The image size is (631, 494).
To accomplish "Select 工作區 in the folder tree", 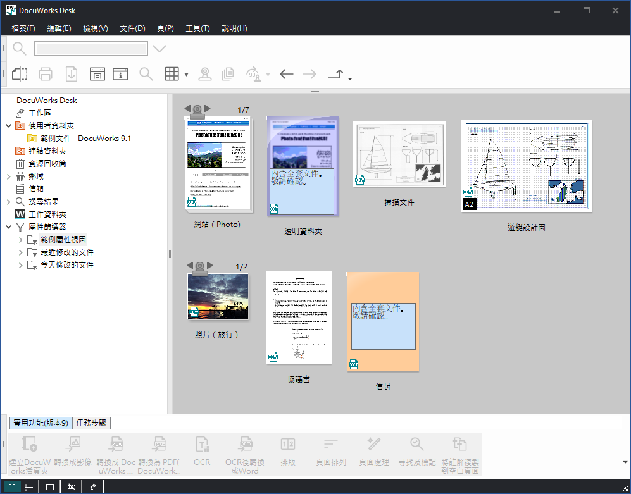I will tap(39, 113).
